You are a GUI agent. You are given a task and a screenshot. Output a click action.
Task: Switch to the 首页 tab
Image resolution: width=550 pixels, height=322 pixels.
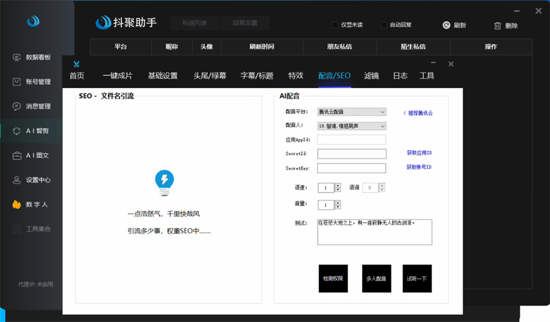click(77, 76)
